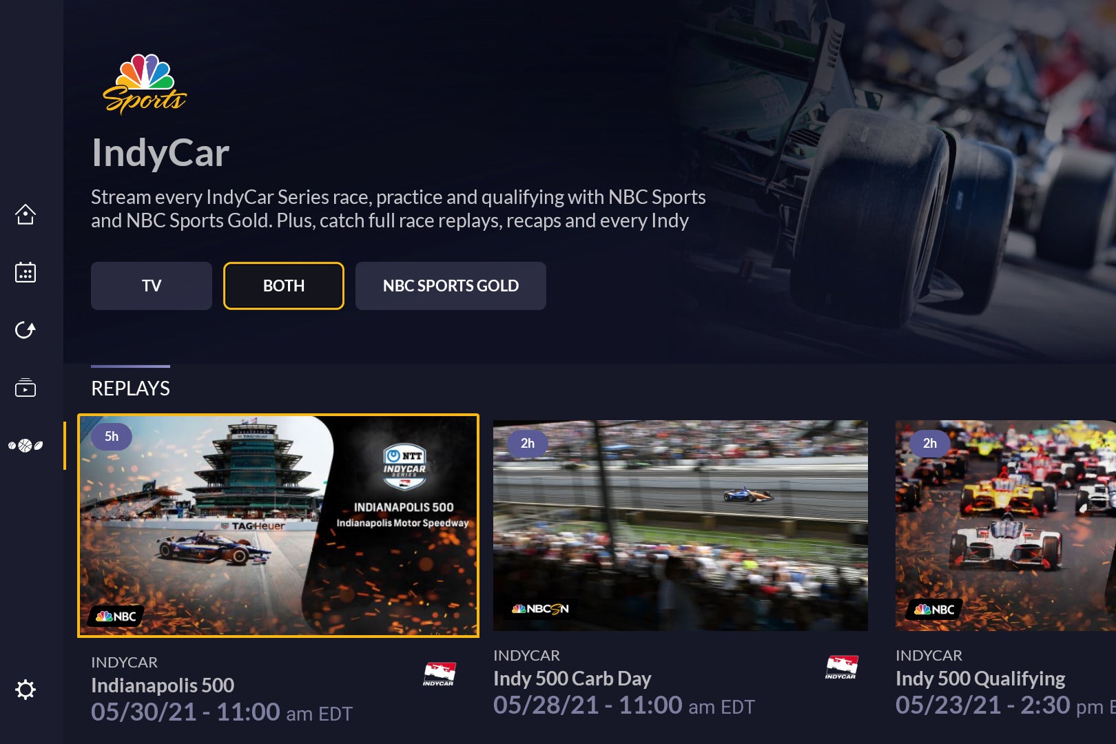Open the schedule calendar icon
This screenshot has height=744, width=1116.
(25, 272)
